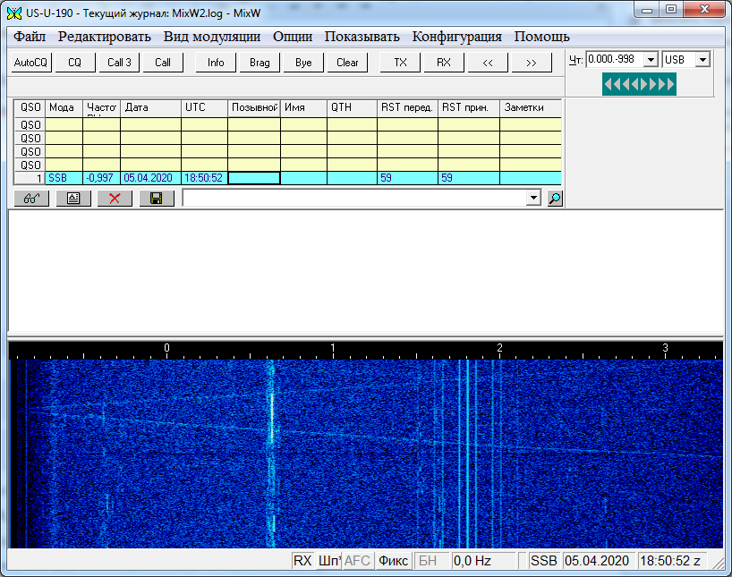Open the log entry card icon button
Screen dimensions: 732x577
click(x=73, y=199)
